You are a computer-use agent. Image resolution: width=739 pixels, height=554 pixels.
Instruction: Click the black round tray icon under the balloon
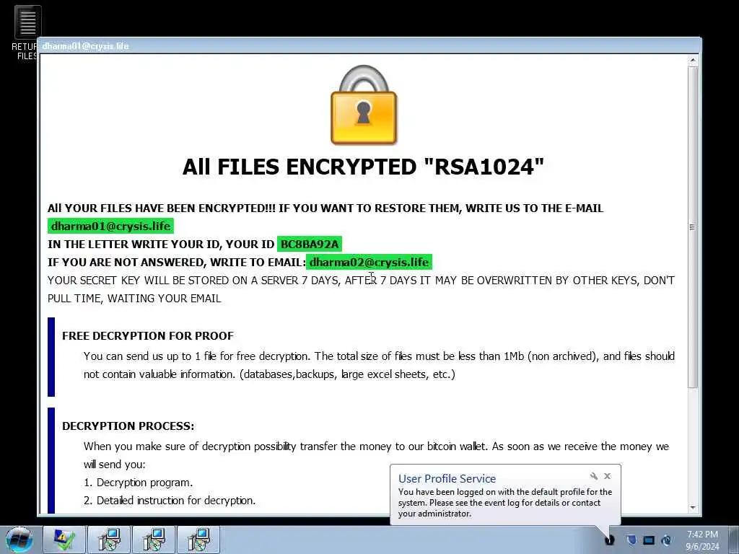pyautogui.click(x=609, y=540)
